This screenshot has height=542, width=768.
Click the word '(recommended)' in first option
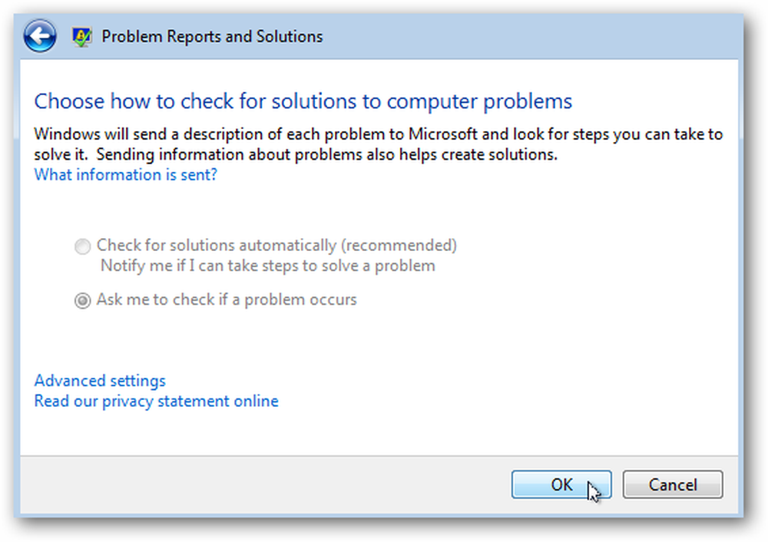[x=399, y=246]
